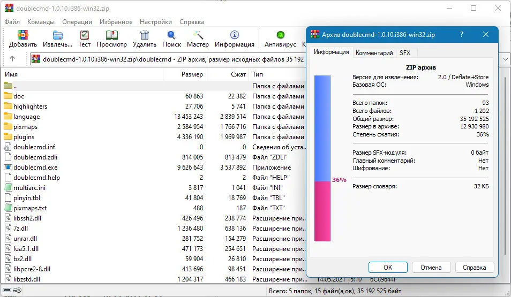Sort by the Размер column header
The height and width of the screenshot is (297, 511).
point(184,74)
